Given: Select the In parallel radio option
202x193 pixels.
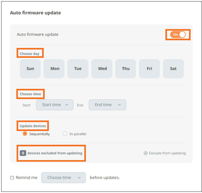Looking at the screenshot, I should [x=65, y=134].
